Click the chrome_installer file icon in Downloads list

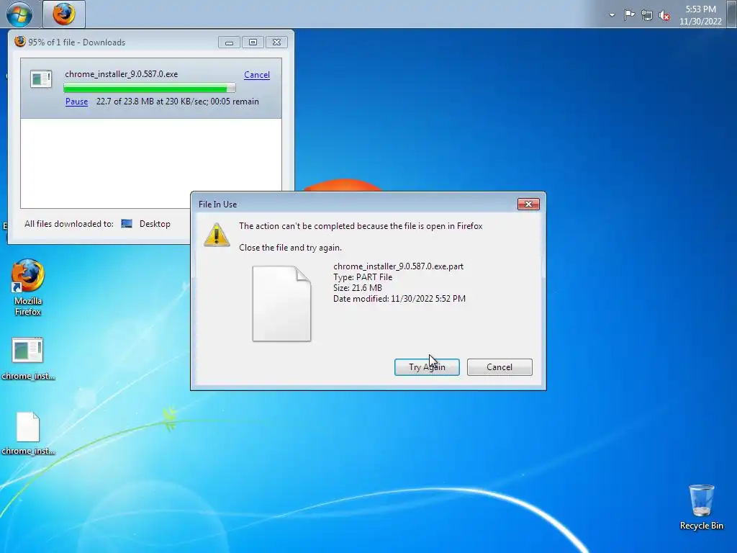41,78
